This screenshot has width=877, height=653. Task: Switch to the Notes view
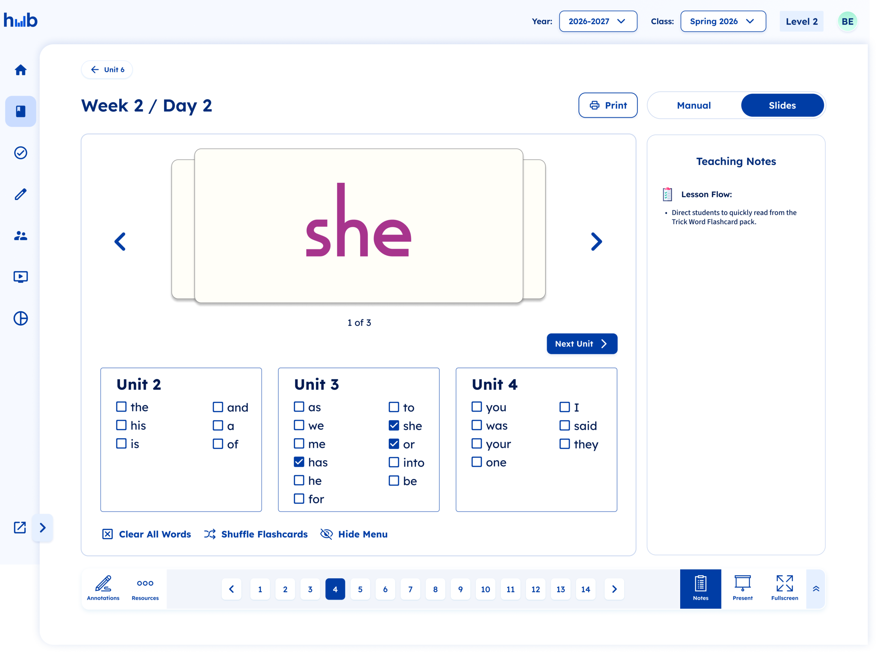(700, 589)
